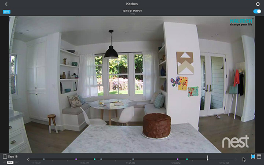
Task: Click the window layout icon at bottom right
Action: pos(259,157)
